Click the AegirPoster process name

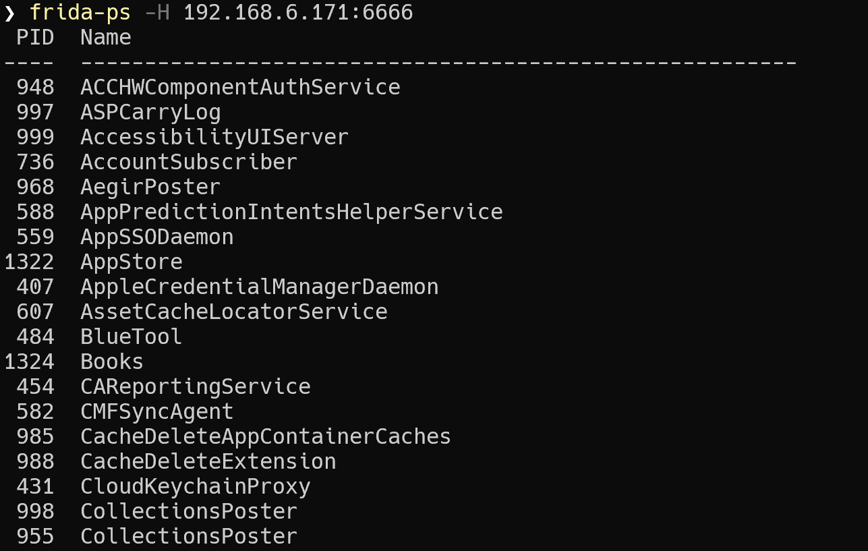coord(150,187)
